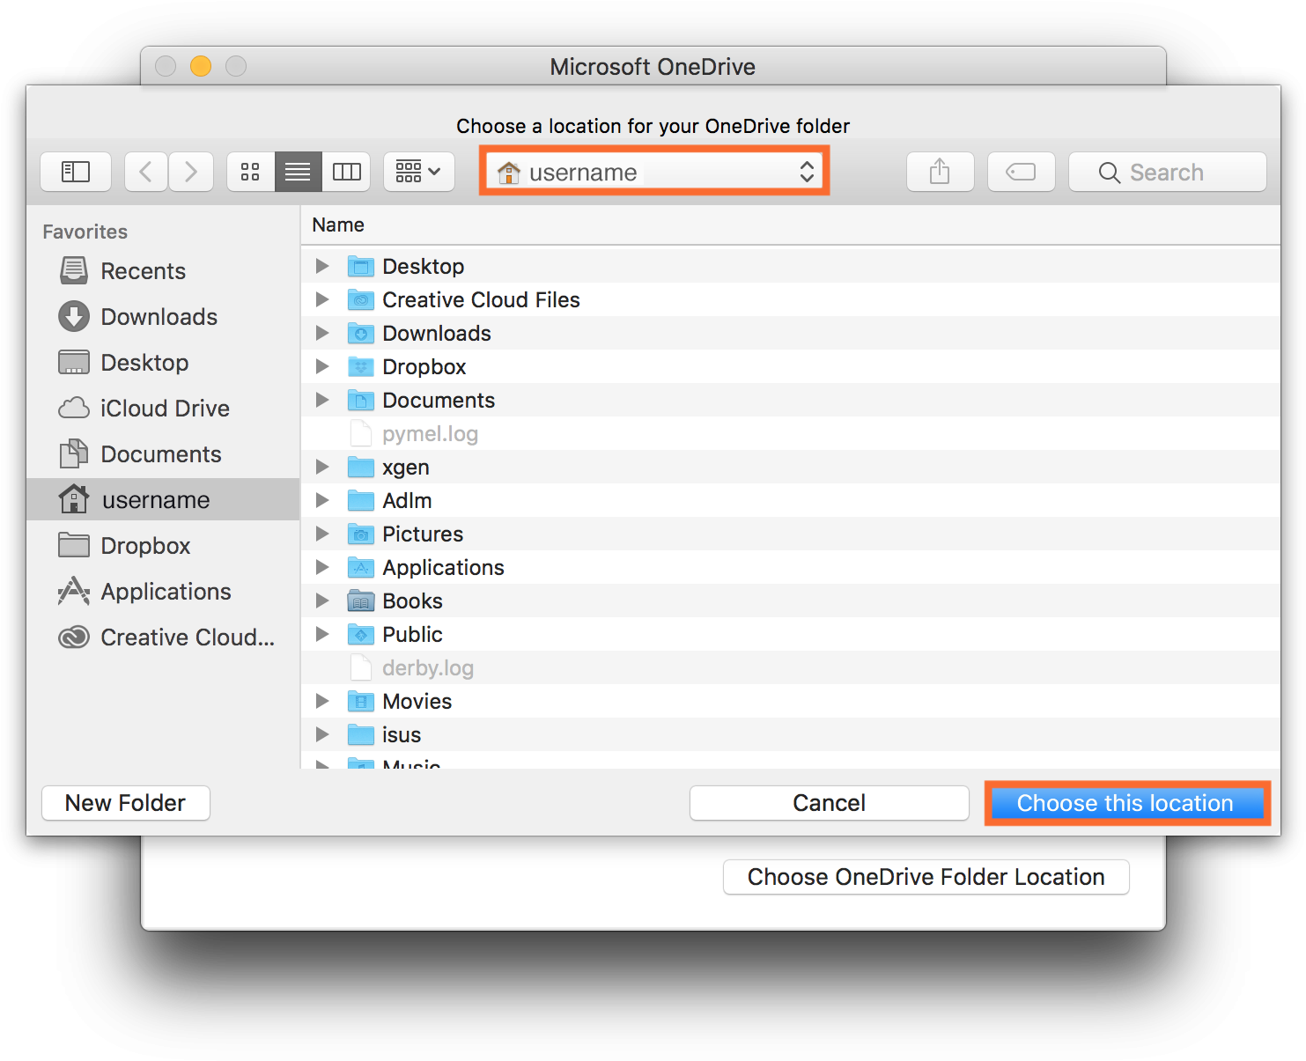Expand the Creative Cloud Files folder
Viewport: 1306px width, 1061px height.
(x=322, y=299)
